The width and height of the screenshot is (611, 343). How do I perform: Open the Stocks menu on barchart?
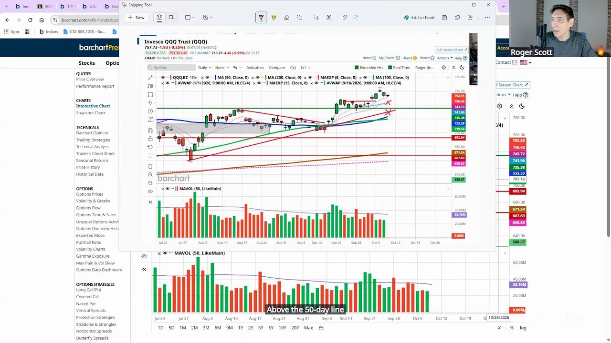click(x=87, y=63)
